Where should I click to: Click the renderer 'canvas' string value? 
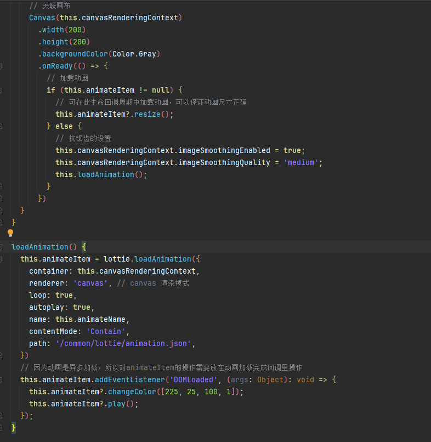point(91,283)
